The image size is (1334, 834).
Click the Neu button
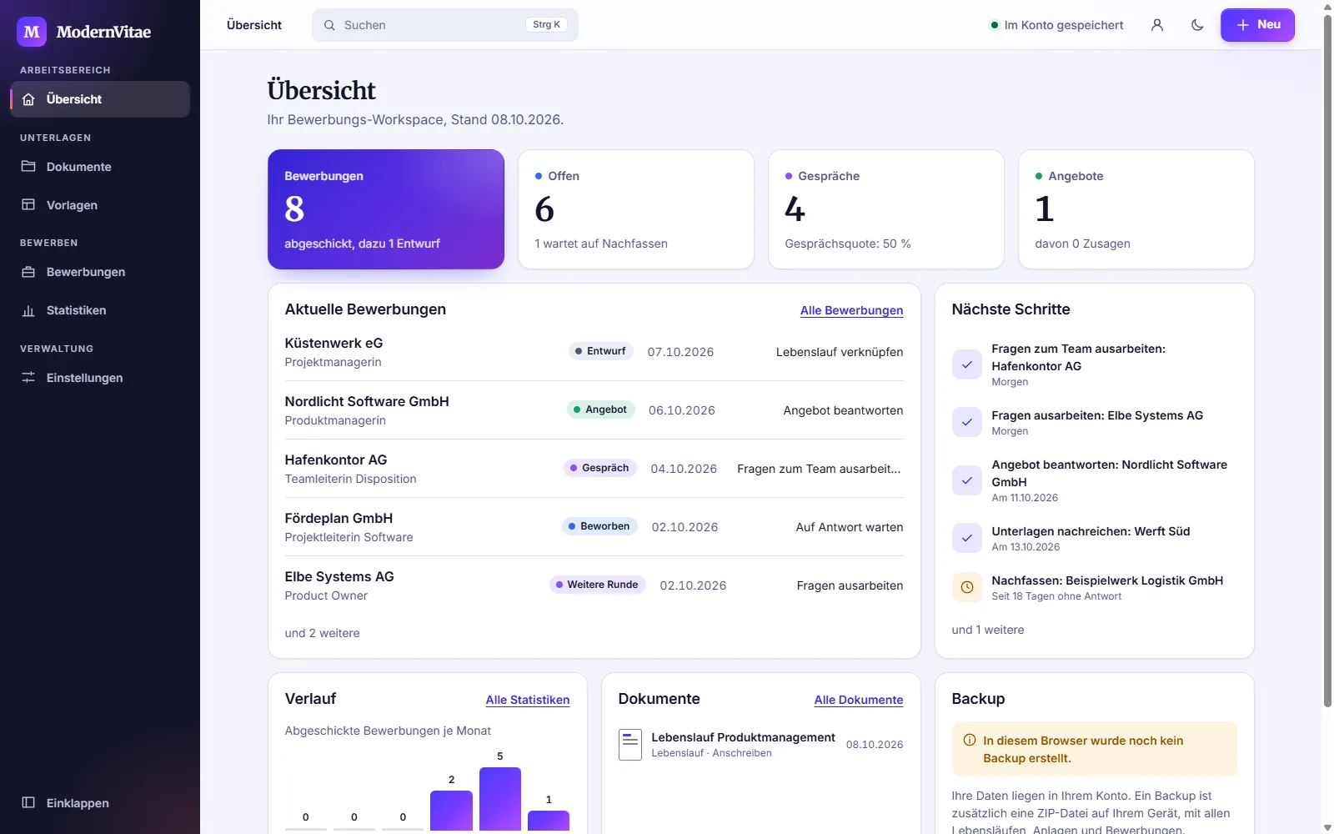click(1257, 25)
